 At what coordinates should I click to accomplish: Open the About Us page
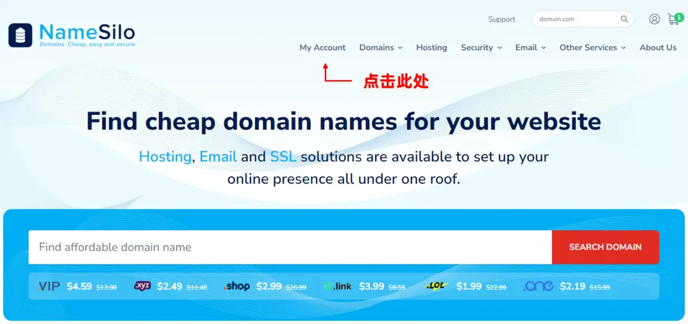click(x=658, y=47)
